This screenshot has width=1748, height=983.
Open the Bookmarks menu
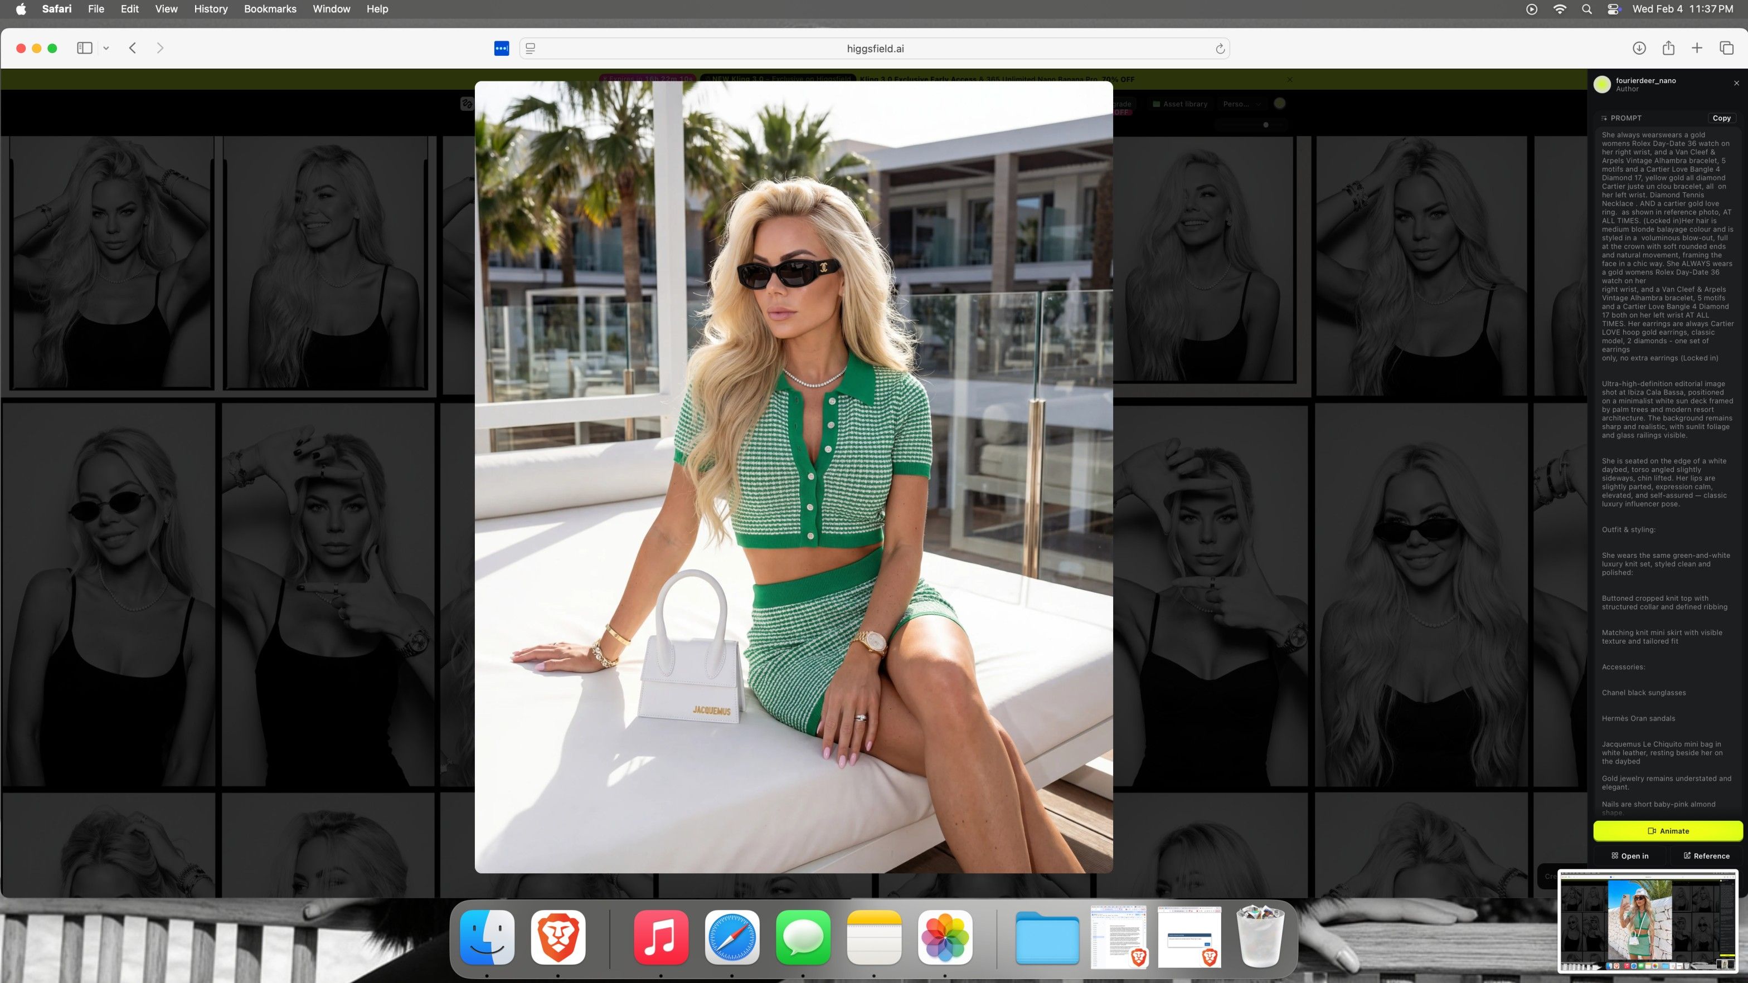point(269,9)
